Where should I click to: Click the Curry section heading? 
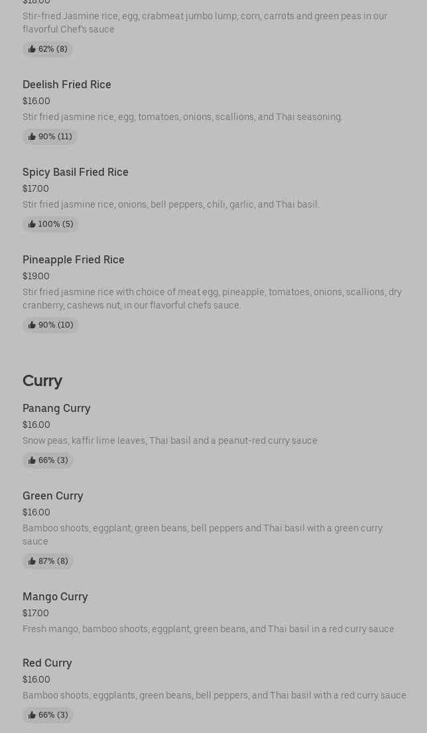[42, 381]
